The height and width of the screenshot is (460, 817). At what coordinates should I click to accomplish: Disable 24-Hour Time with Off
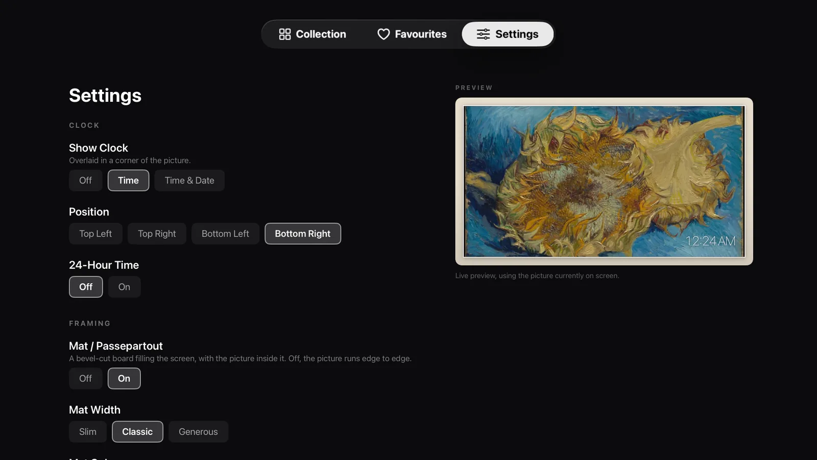(x=86, y=287)
